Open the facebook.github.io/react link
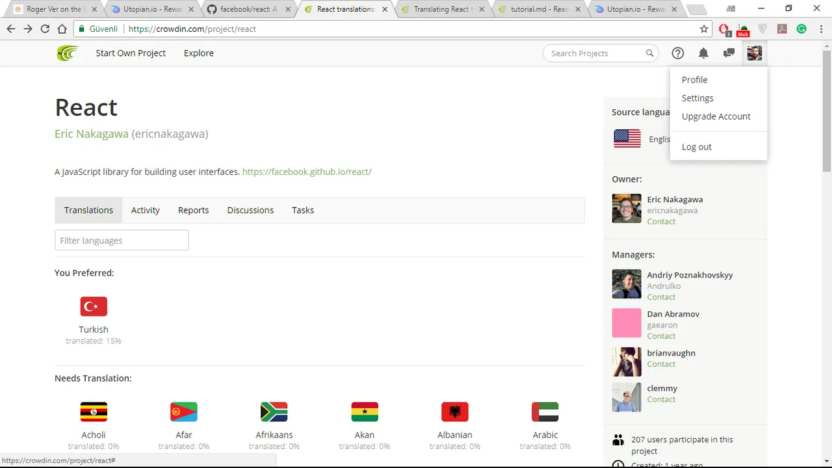 tap(307, 172)
